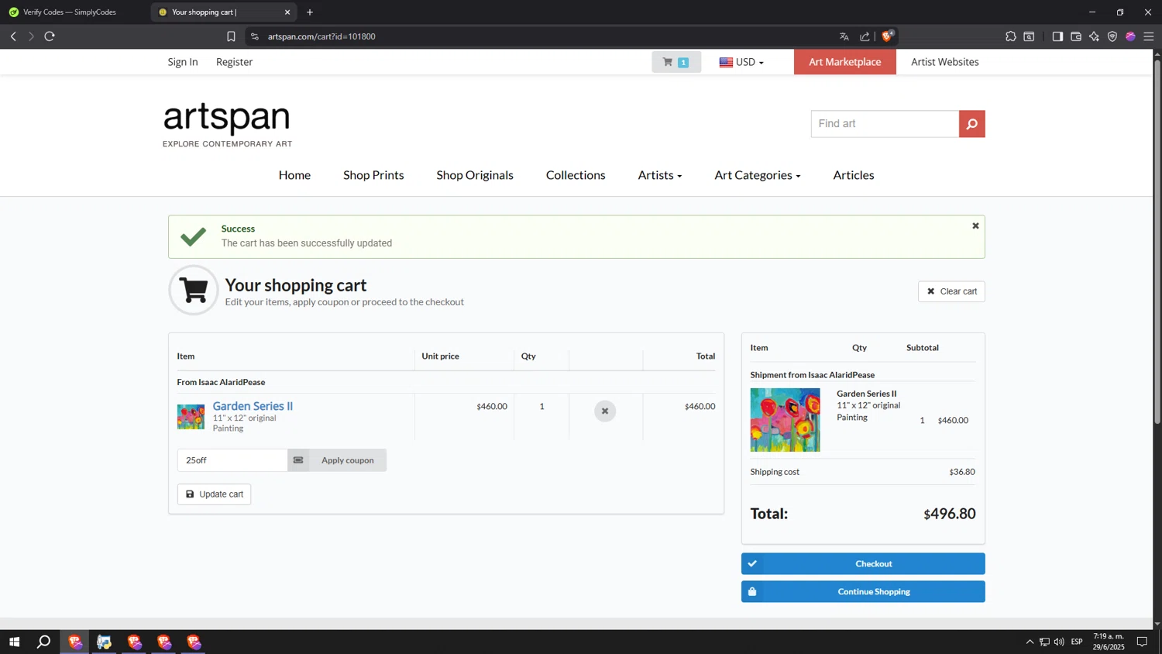Show hidden system tray icons chevron

tap(1030, 642)
